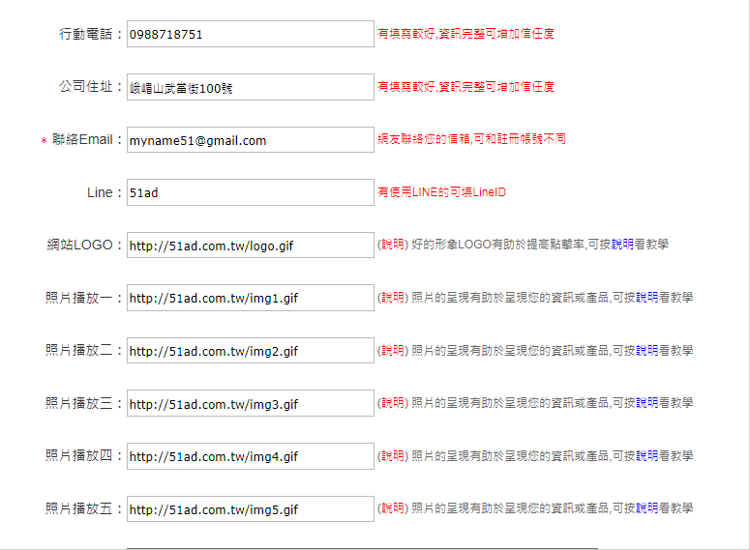Screen dimensions: 750x550
Task: Focus the 聯絡Email input field
Action: point(250,140)
